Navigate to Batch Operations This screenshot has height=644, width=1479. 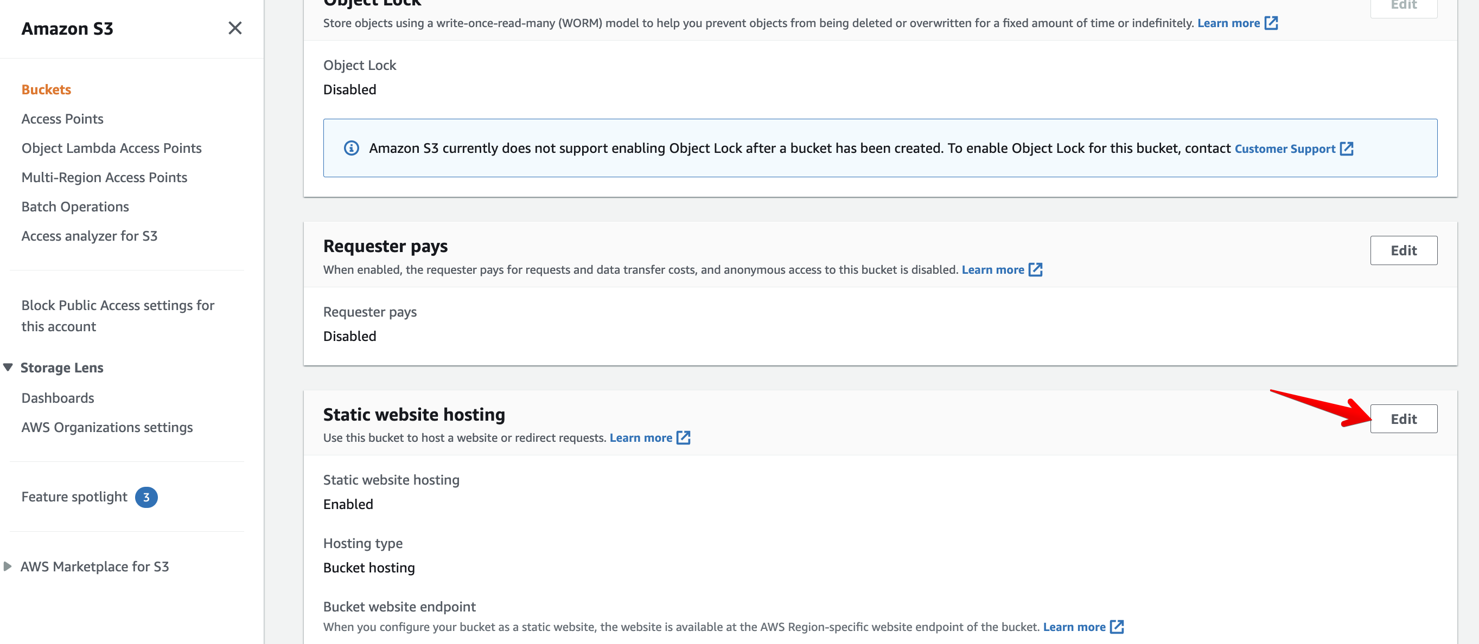click(x=75, y=207)
